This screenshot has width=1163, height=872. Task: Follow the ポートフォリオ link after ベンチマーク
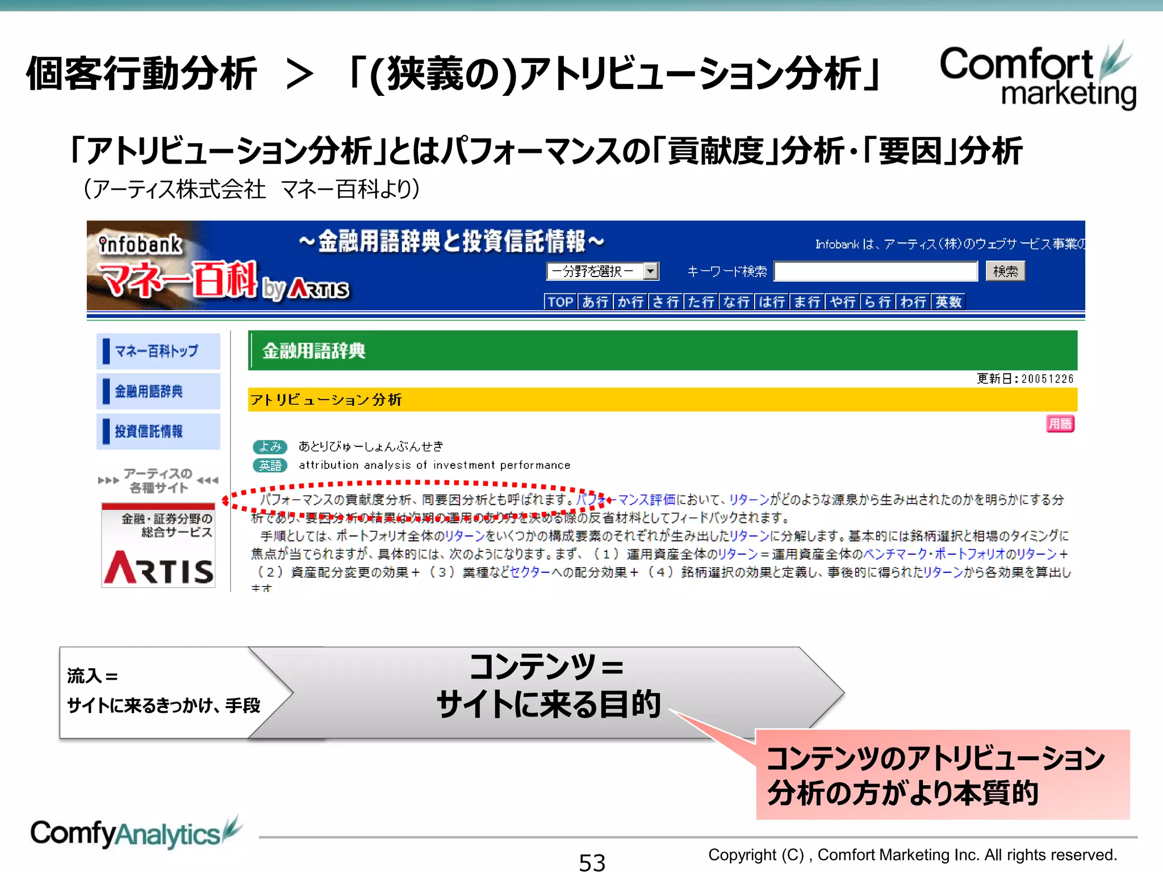coord(969,554)
